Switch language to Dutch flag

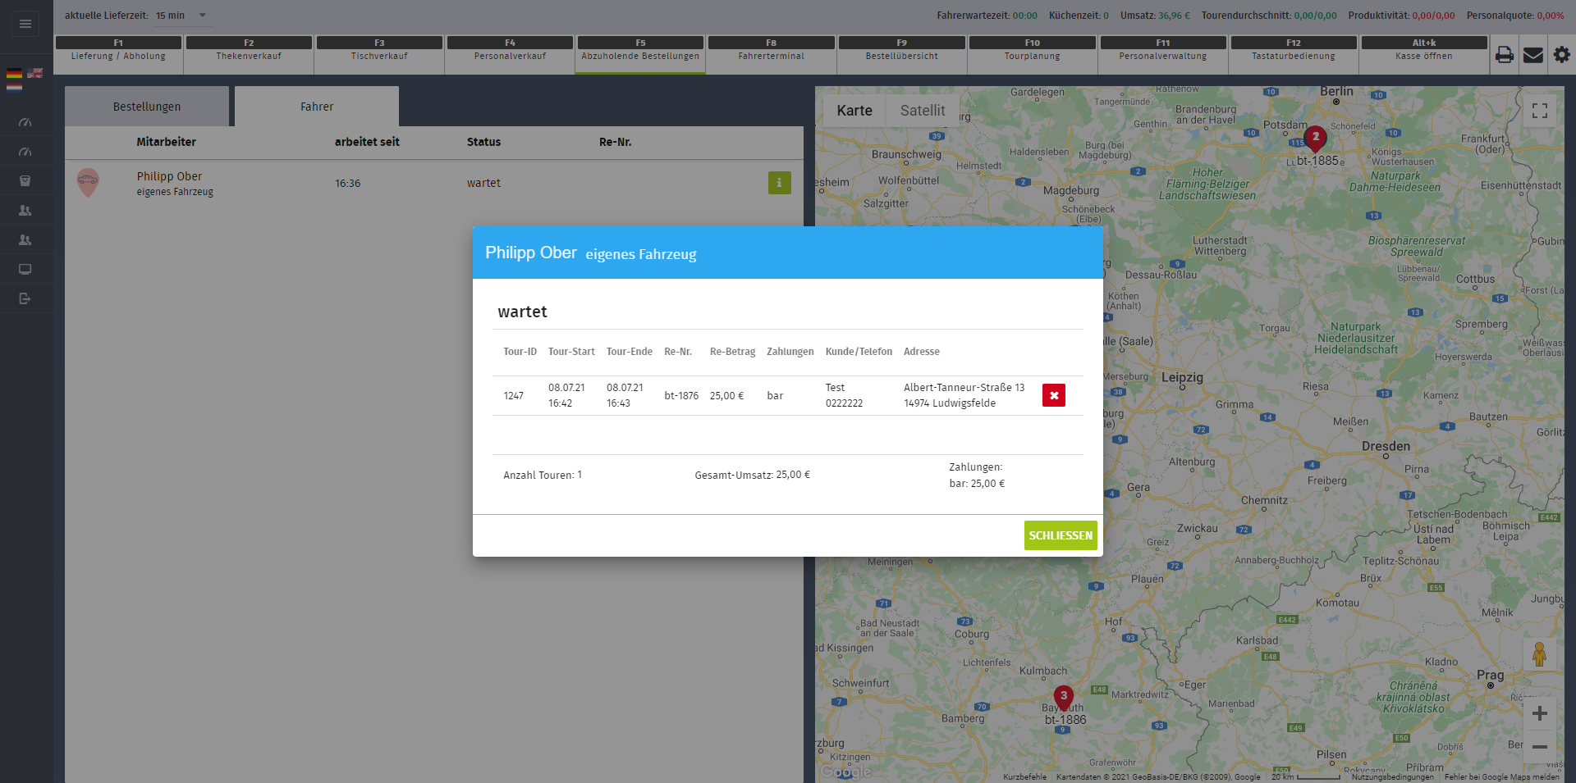click(x=15, y=86)
